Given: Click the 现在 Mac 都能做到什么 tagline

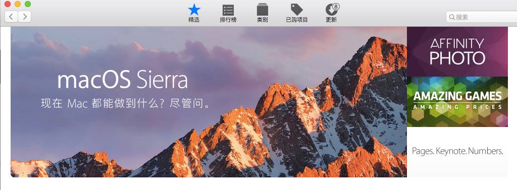Looking at the screenshot, I should tap(126, 104).
